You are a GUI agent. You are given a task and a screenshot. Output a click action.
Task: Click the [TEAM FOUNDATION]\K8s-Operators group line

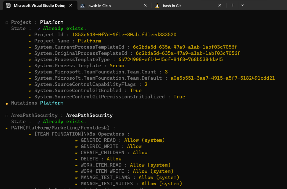coord(79,134)
